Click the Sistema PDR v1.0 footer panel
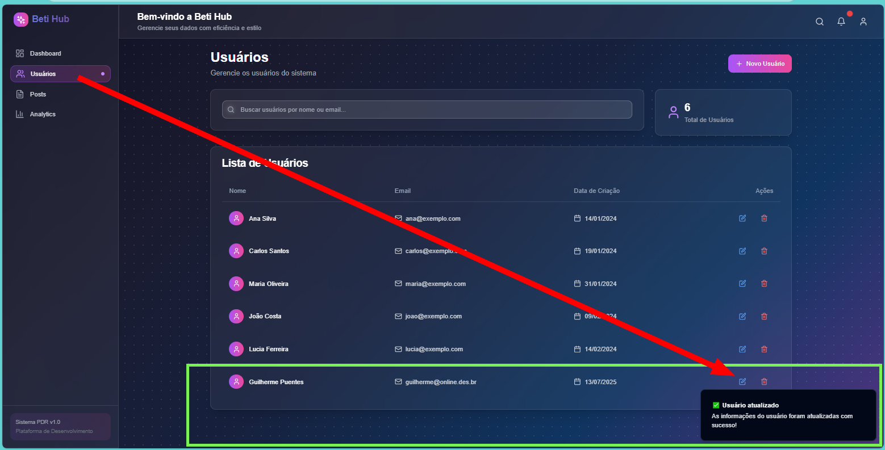 pos(60,426)
